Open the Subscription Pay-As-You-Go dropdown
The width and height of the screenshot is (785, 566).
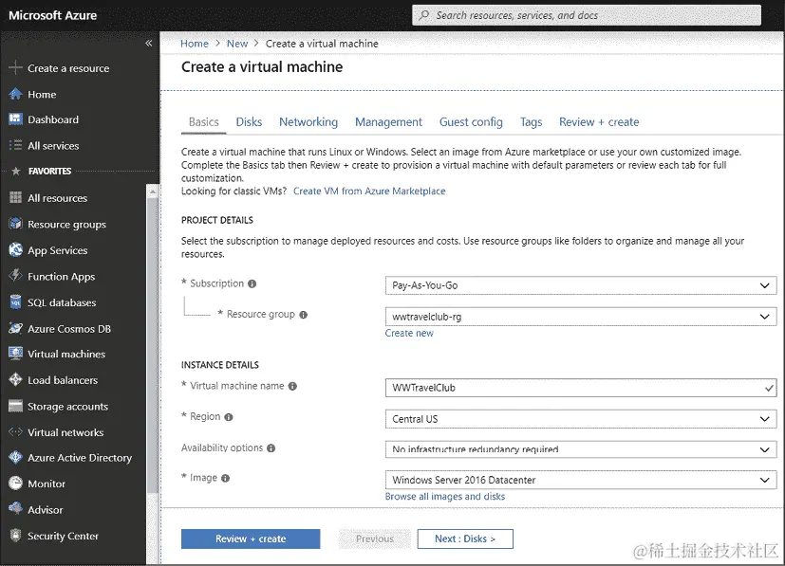[x=581, y=285]
